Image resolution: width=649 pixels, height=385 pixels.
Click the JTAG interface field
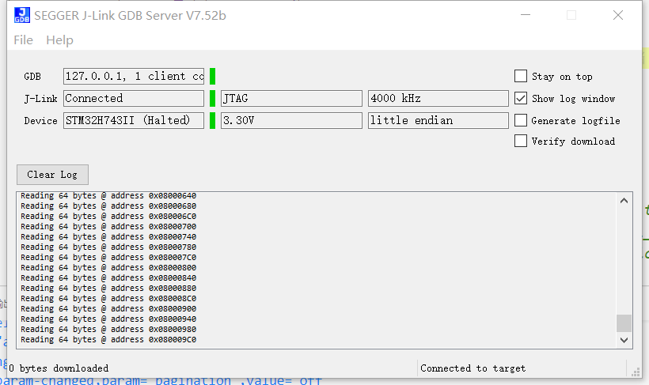[x=291, y=98]
